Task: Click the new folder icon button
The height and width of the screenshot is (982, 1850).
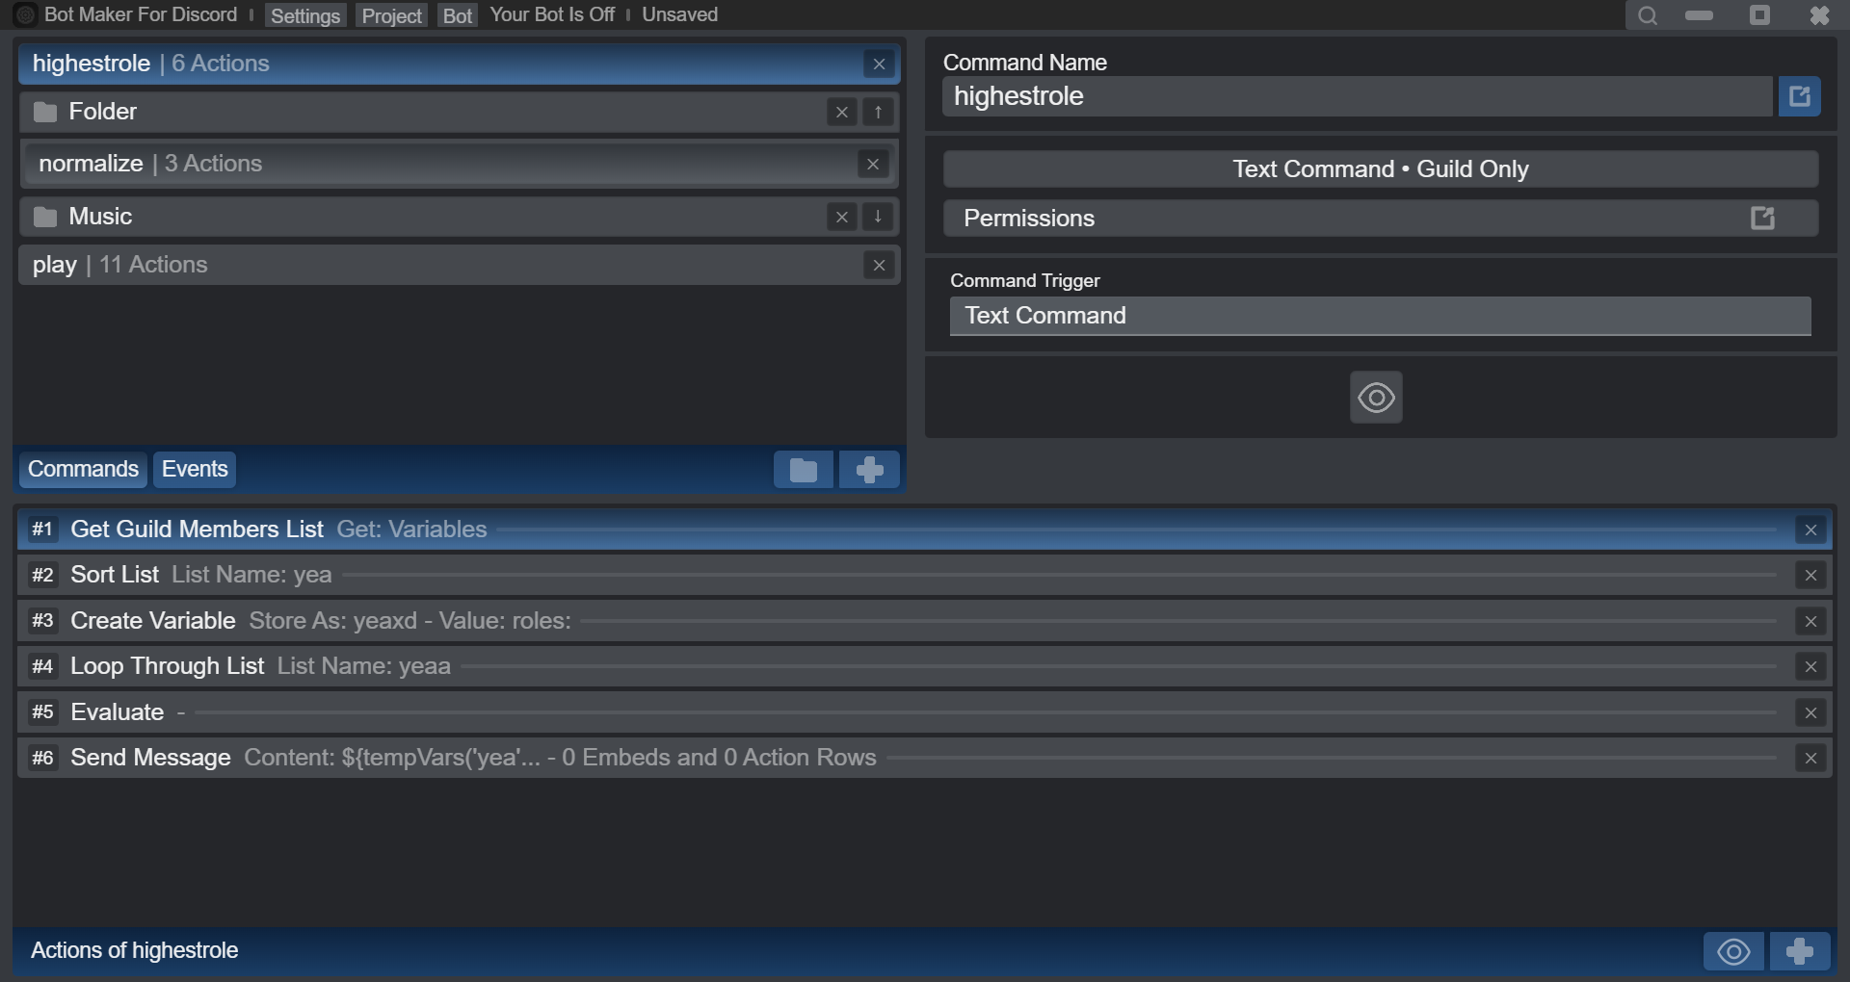Action: 803,470
